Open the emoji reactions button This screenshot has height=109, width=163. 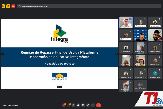(x=78, y=105)
